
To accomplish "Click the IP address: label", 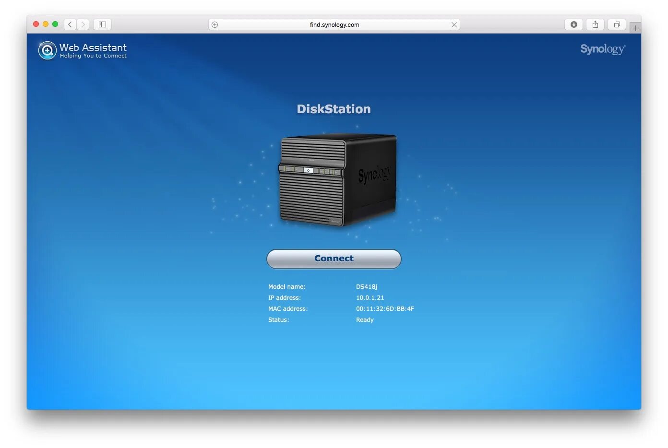I will 285,298.
